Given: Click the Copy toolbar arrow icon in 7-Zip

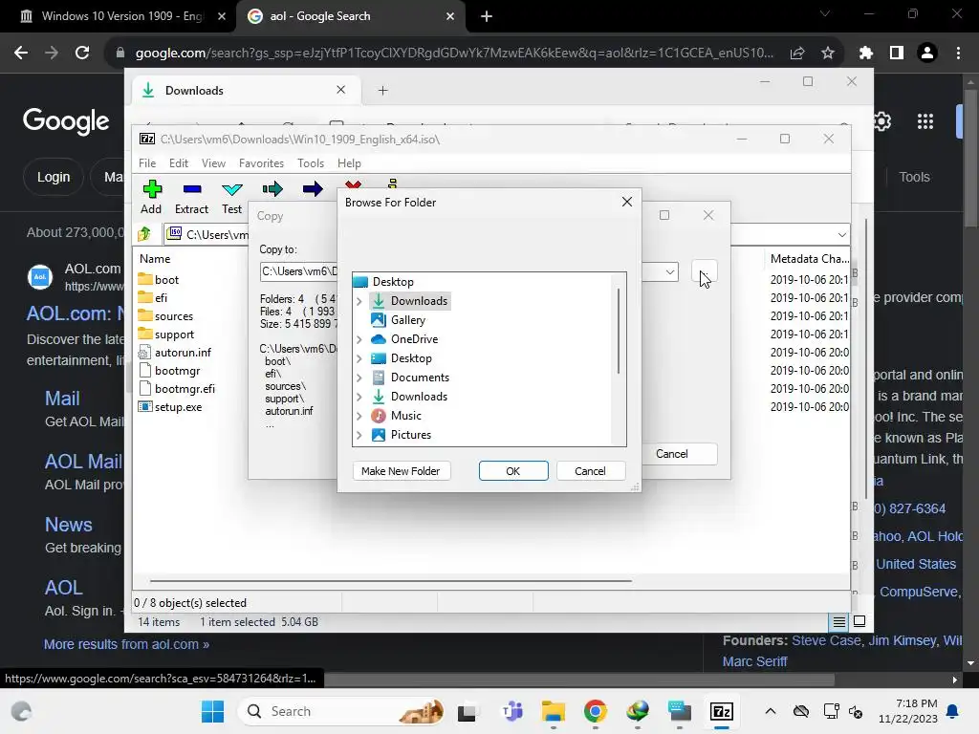Looking at the screenshot, I should (x=272, y=188).
